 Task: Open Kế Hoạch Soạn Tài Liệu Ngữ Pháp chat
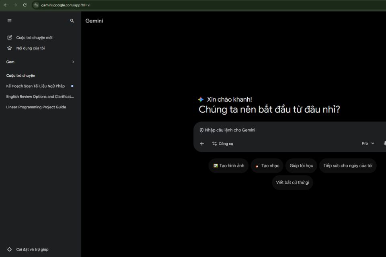[x=35, y=86]
